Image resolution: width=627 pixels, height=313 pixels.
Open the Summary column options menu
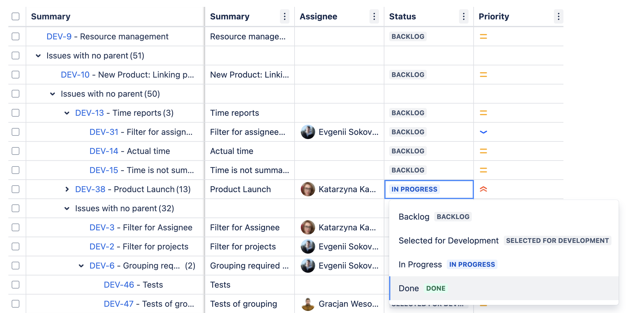click(x=284, y=16)
